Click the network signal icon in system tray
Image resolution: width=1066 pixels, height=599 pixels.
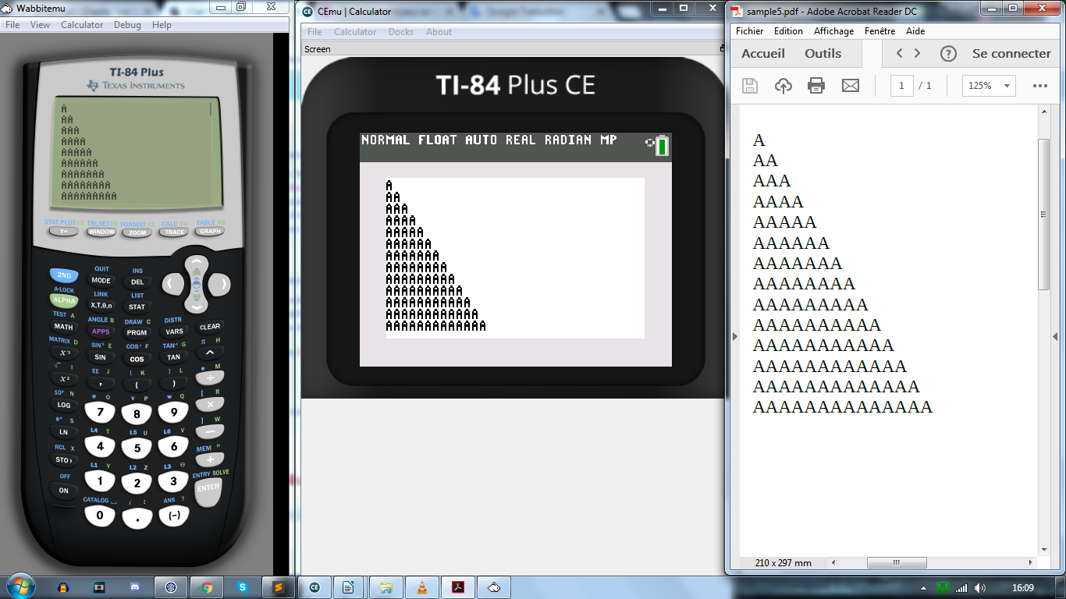click(961, 587)
